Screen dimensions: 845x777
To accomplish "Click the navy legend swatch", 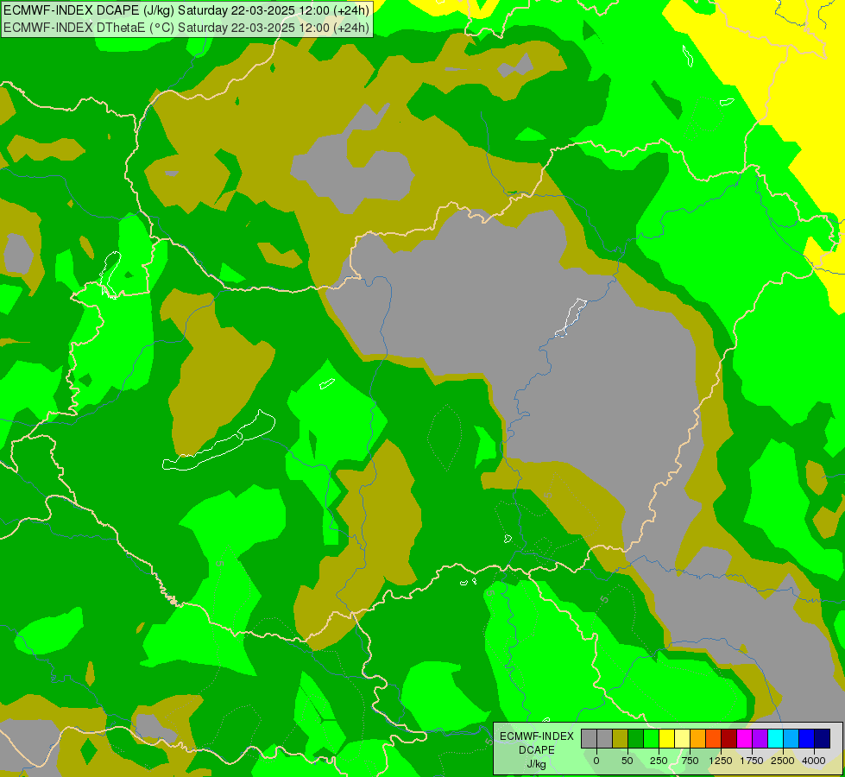I will (x=822, y=739).
